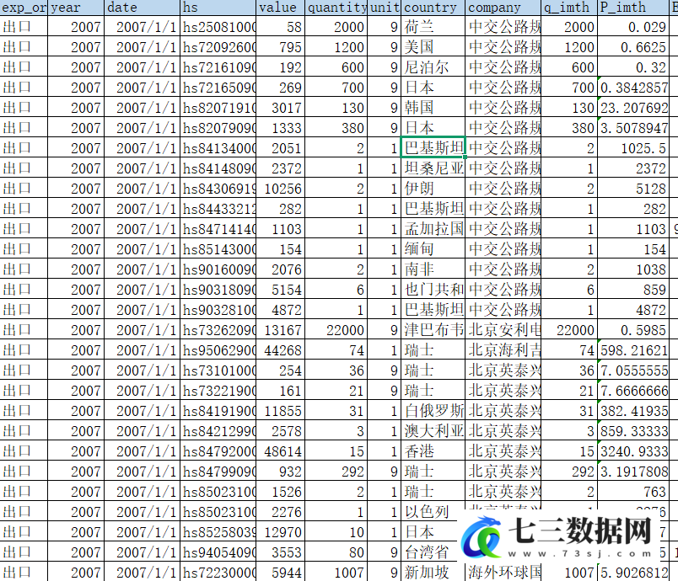
Task: Click the q_imth cell 130
Action: click(569, 108)
